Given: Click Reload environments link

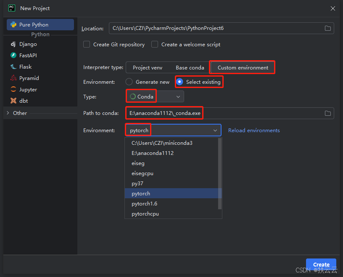Looking at the screenshot, I should (x=254, y=131).
